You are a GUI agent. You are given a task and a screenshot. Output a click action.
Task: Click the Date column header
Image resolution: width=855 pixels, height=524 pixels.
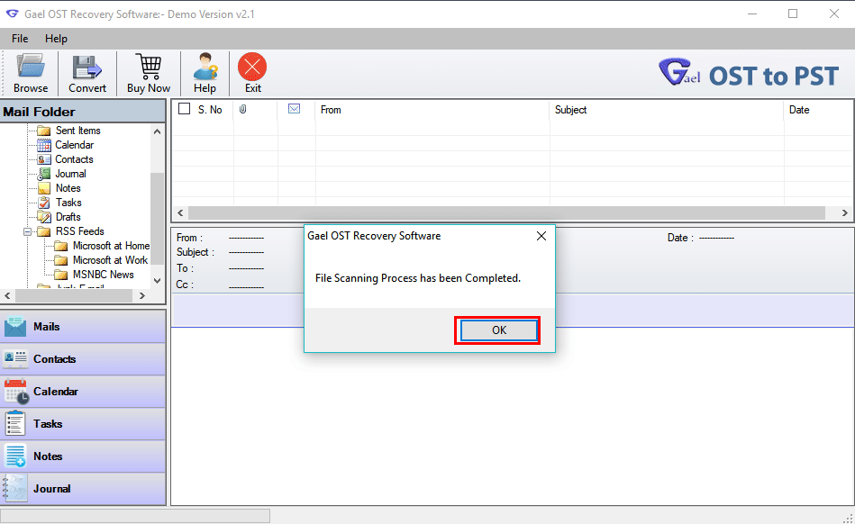click(x=818, y=110)
